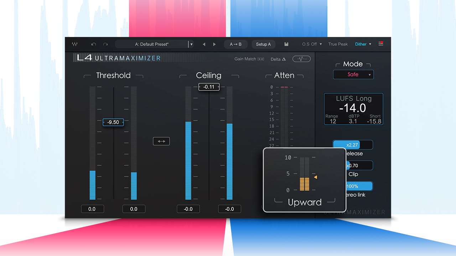Redo the last change
Image resolution: width=456 pixels, height=256 pixels.
(x=105, y=44)
